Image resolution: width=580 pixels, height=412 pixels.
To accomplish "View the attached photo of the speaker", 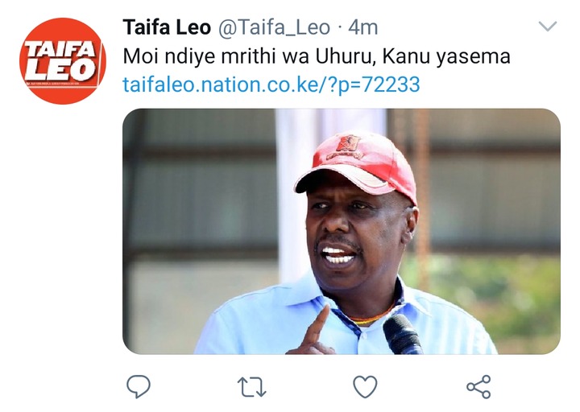I will pyautogui.click(x=342, y=231).
